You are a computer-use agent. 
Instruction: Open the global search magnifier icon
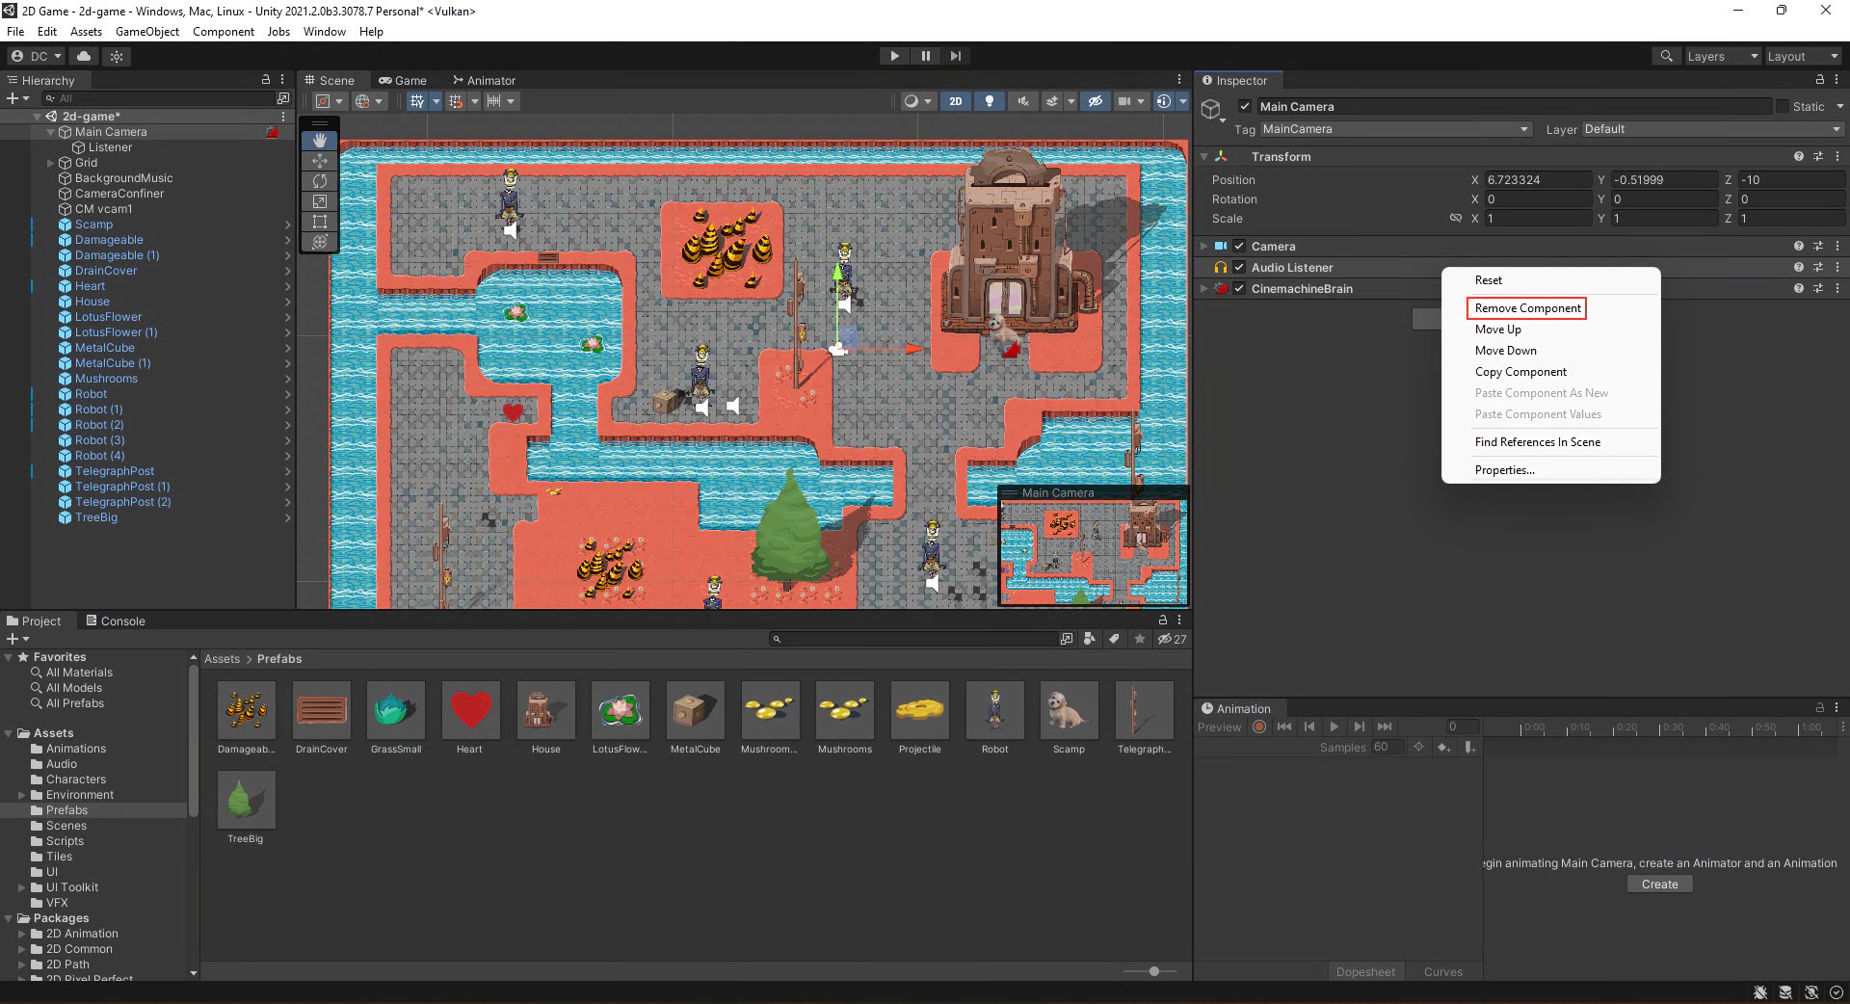click(x=1666, y=56)
